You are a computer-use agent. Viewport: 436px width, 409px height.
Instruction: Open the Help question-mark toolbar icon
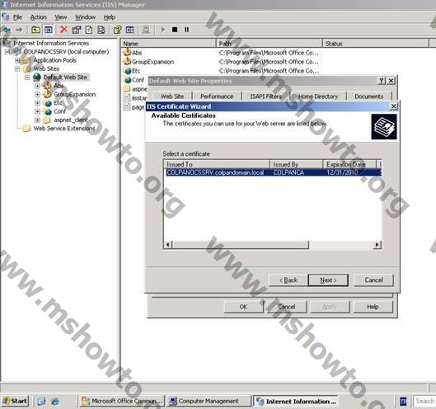coord(117,30)
